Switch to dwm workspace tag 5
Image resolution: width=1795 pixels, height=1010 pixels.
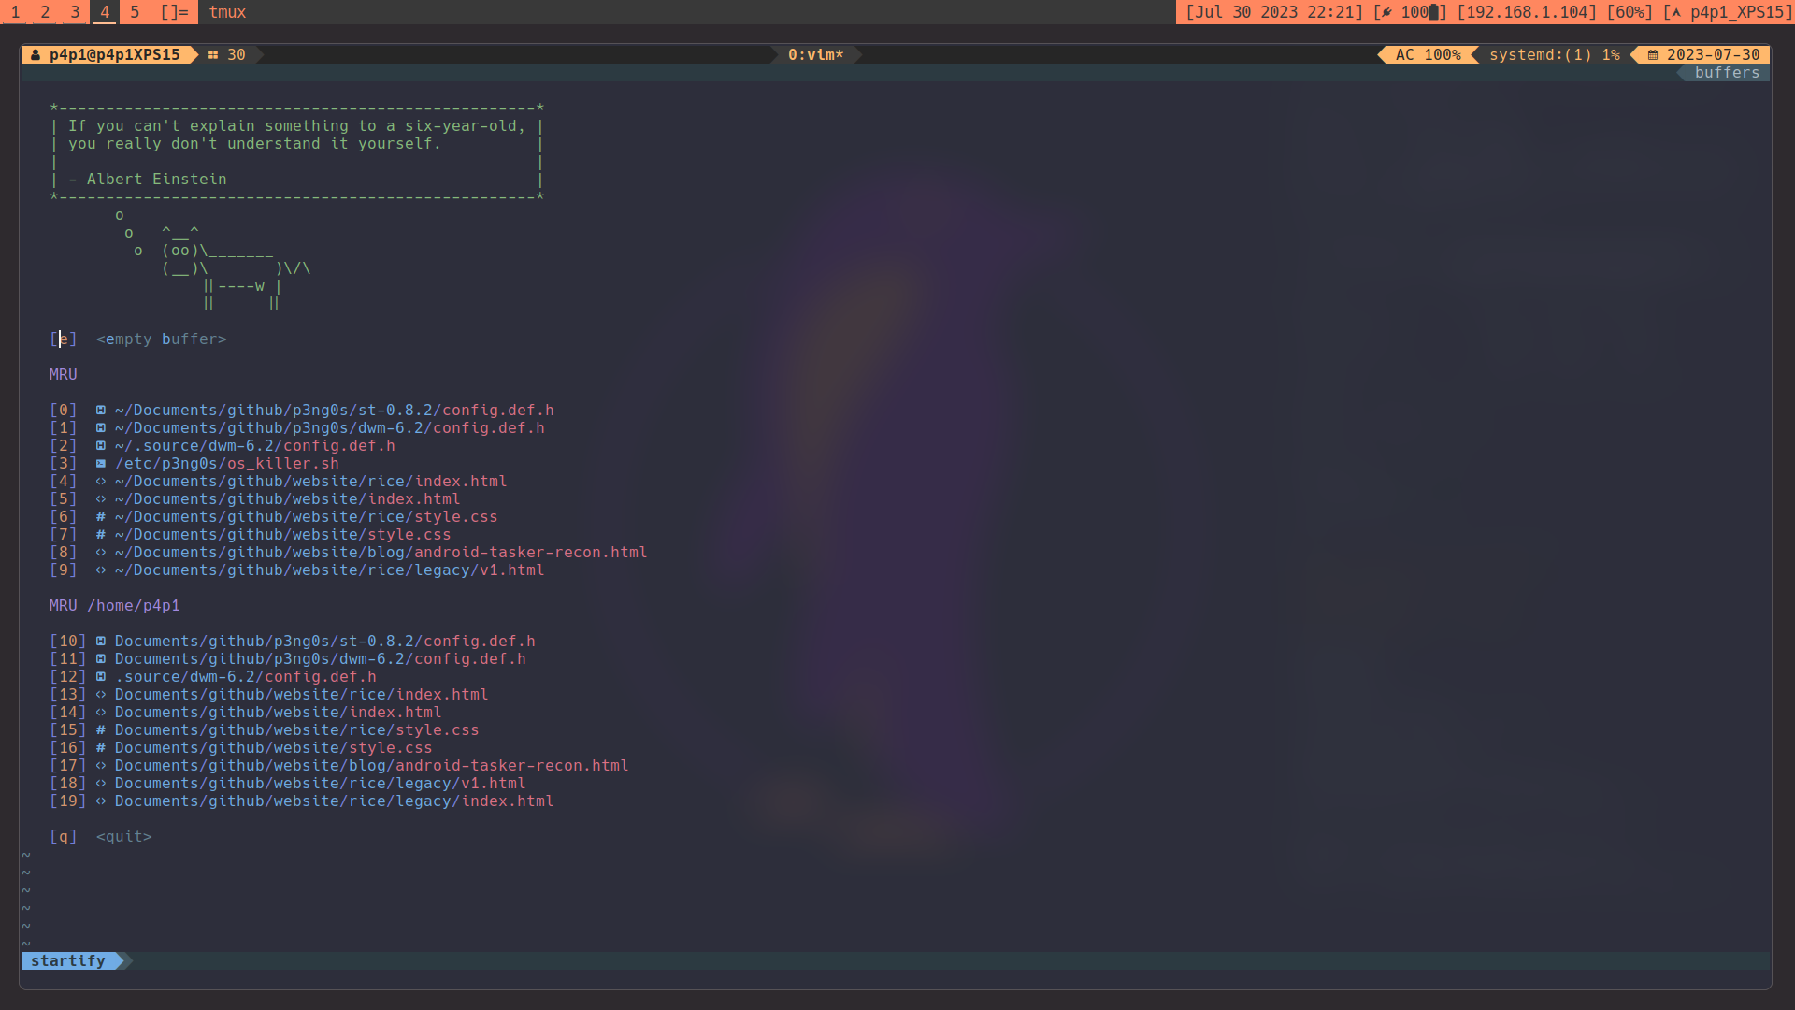pyautogui.click(x=135, y=12)
